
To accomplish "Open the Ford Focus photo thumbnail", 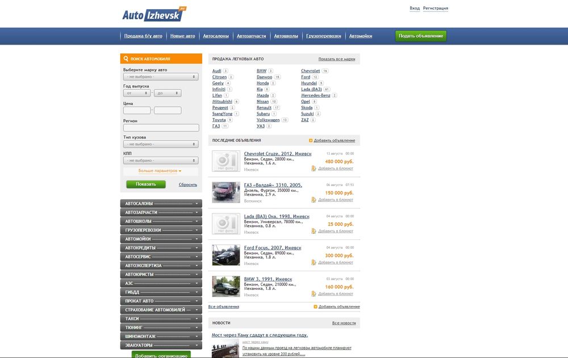I will point(226,255).
